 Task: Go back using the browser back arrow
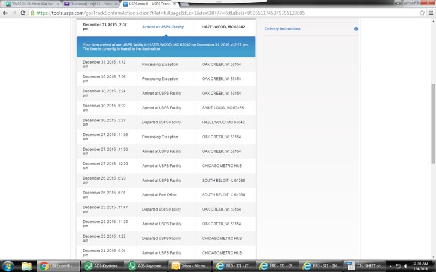click(5, 13)
